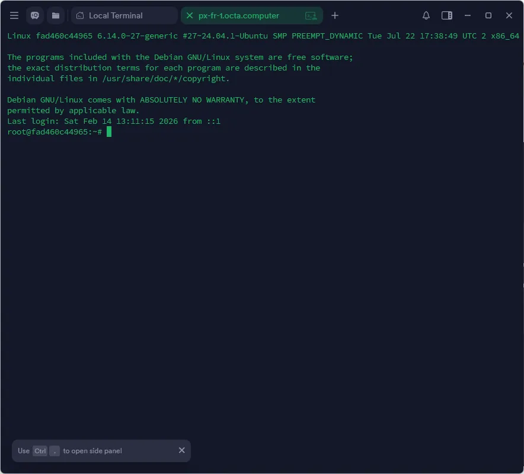This screenshot has height=474, width=524.
Task: Click the Linux kernel version line
Action: coord(263,36)
